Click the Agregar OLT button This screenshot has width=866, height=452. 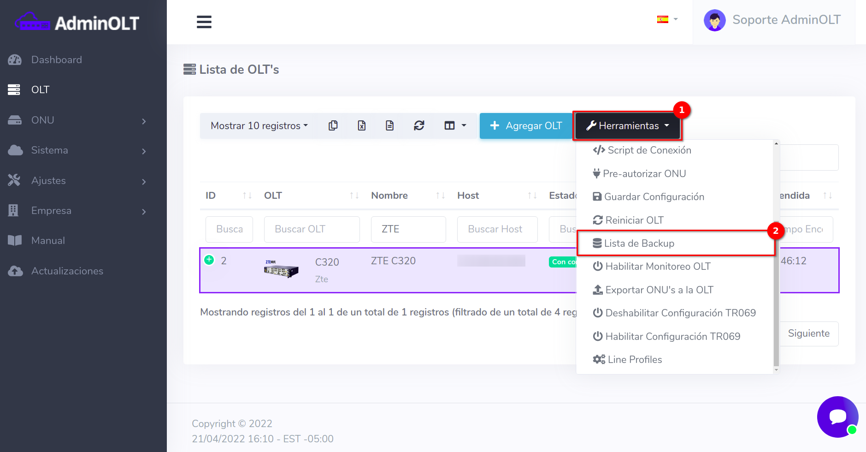pyautogui.click(x=526, y=125)
